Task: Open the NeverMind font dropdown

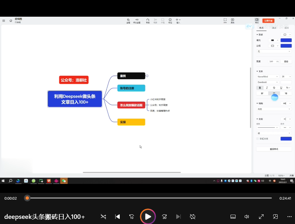Action: [267, 77]
